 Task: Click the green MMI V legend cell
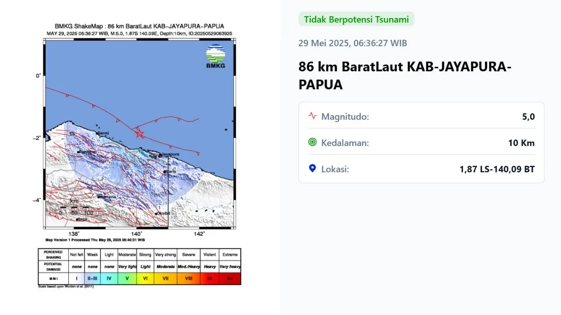pyautogui.click(x=127, y=278)
